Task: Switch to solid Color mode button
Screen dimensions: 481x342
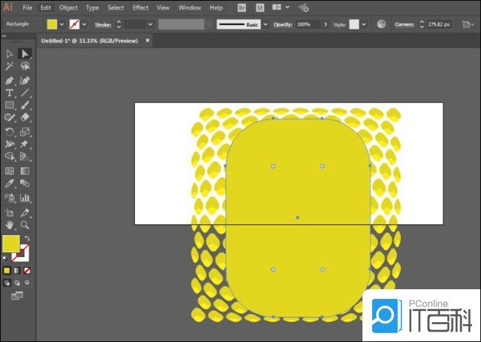Action: [x=7, y=271]
